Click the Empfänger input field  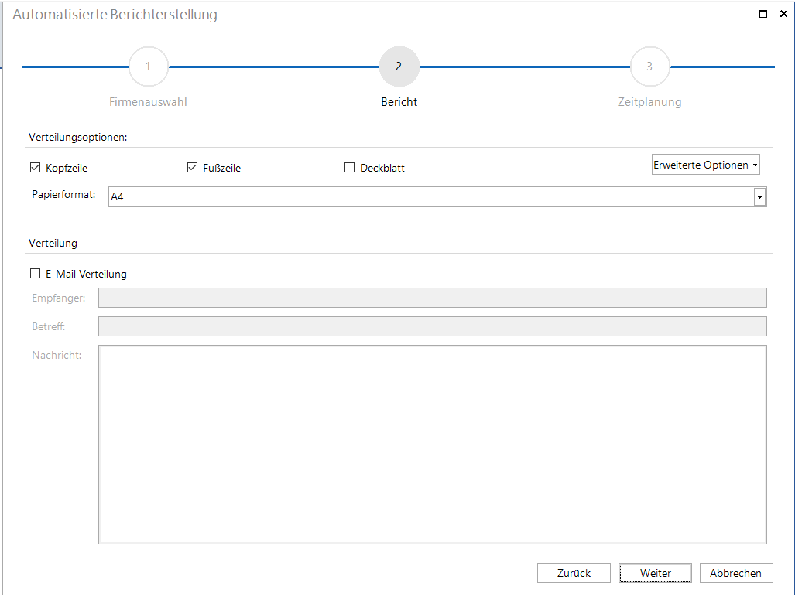click(x=432, y=298)
